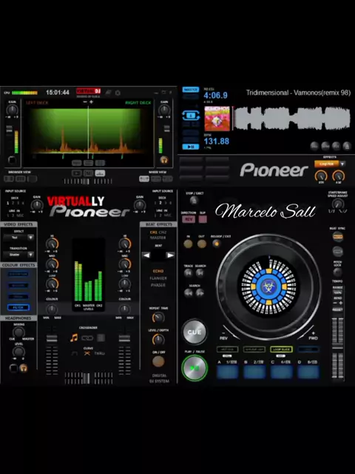Select the music note crossfader mode icon

[74, 338]
